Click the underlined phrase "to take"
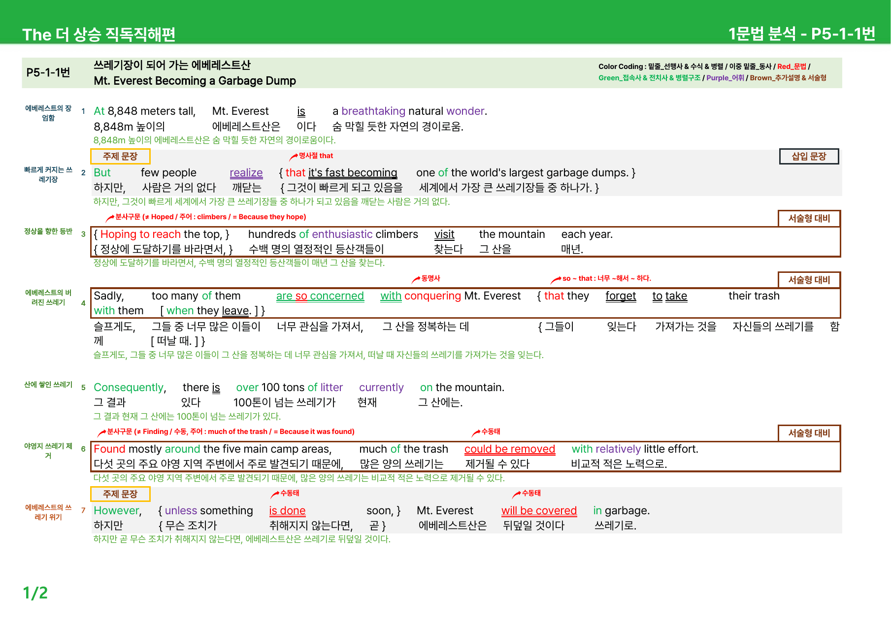 pos(670,296)
